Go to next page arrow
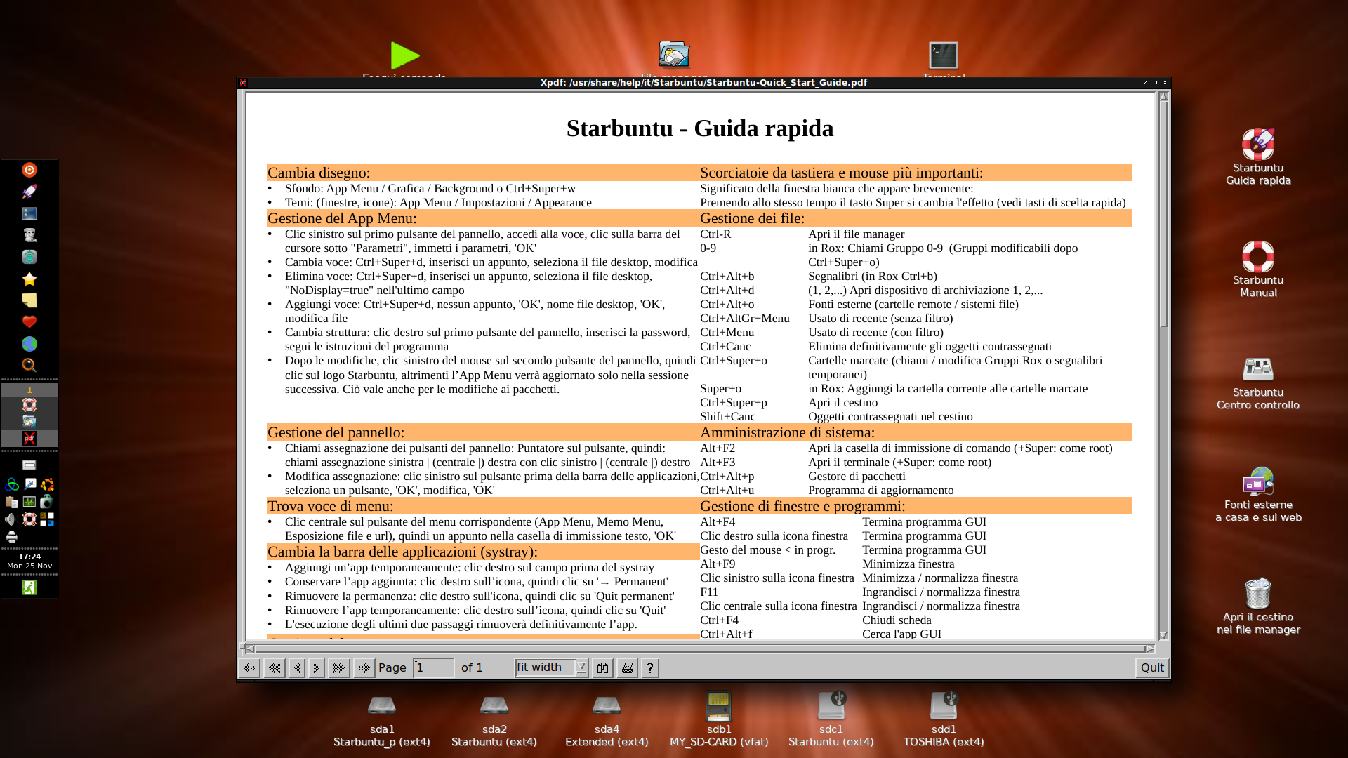 pos(317,667)
